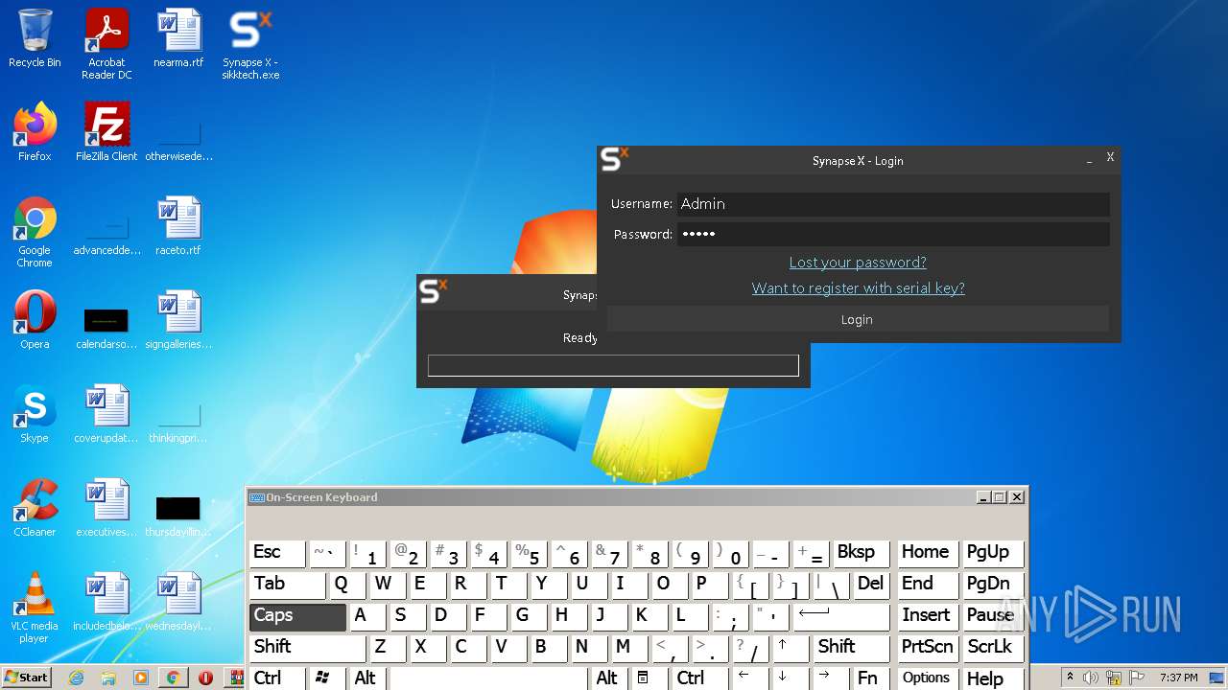Select the nearma.rtf document icon
This screenshot has width=1228, height=690.
tap(178, 39)
